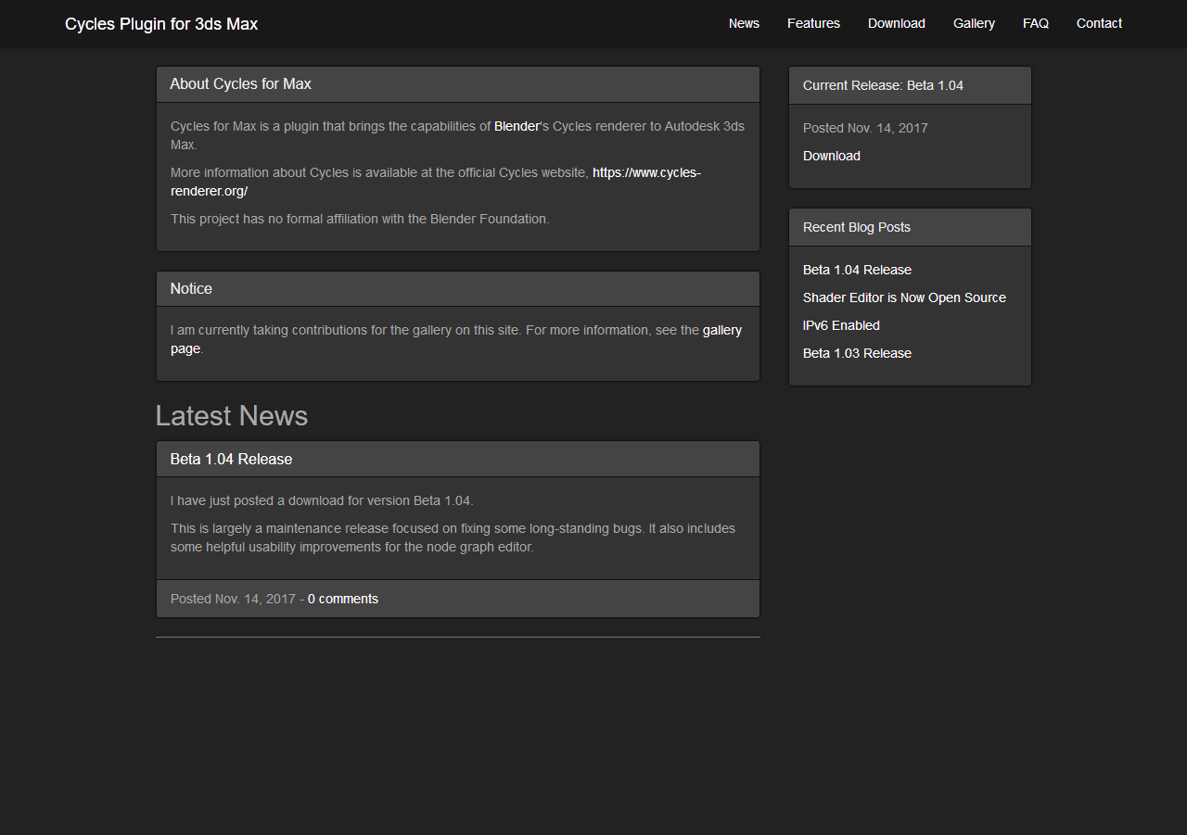
Task: Click the 'I have just posted a download' sentence
Action: click(322, 500)
